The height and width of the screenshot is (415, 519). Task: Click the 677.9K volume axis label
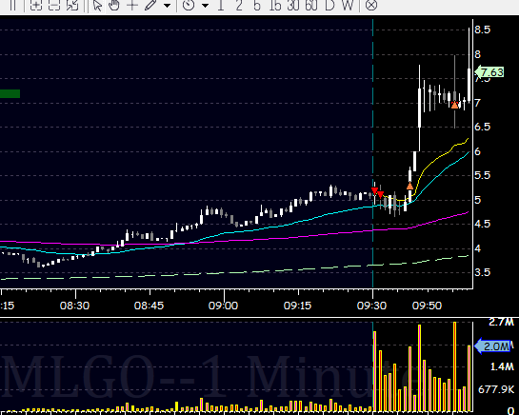(x=496, y=389)
